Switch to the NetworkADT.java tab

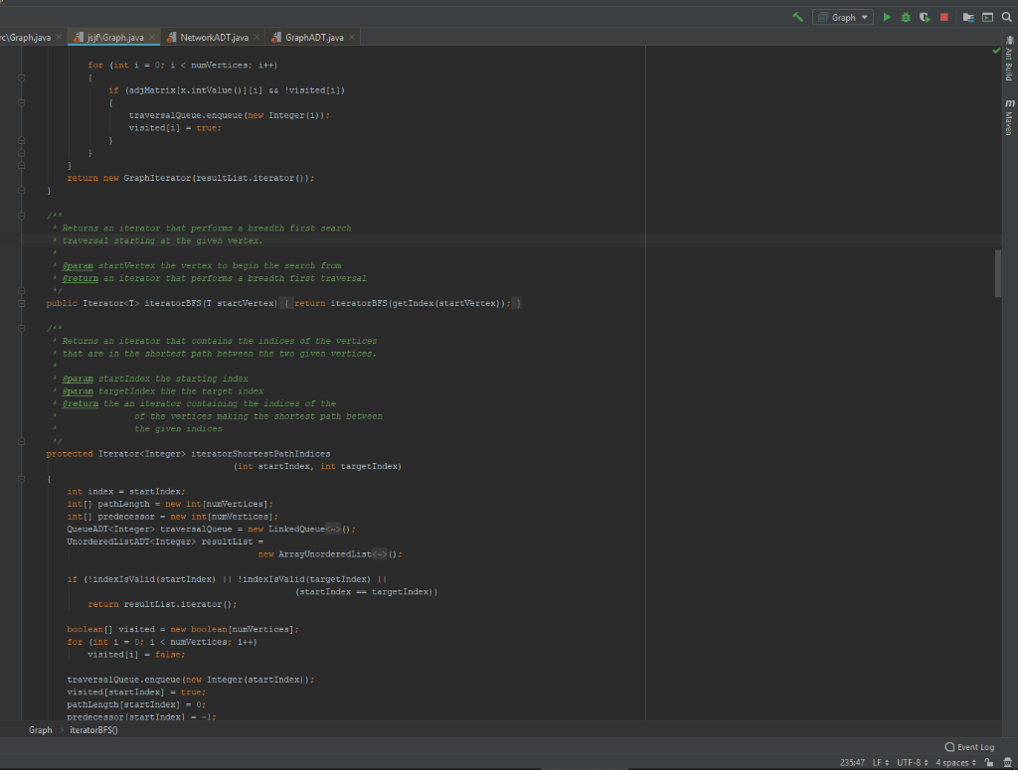214,38
